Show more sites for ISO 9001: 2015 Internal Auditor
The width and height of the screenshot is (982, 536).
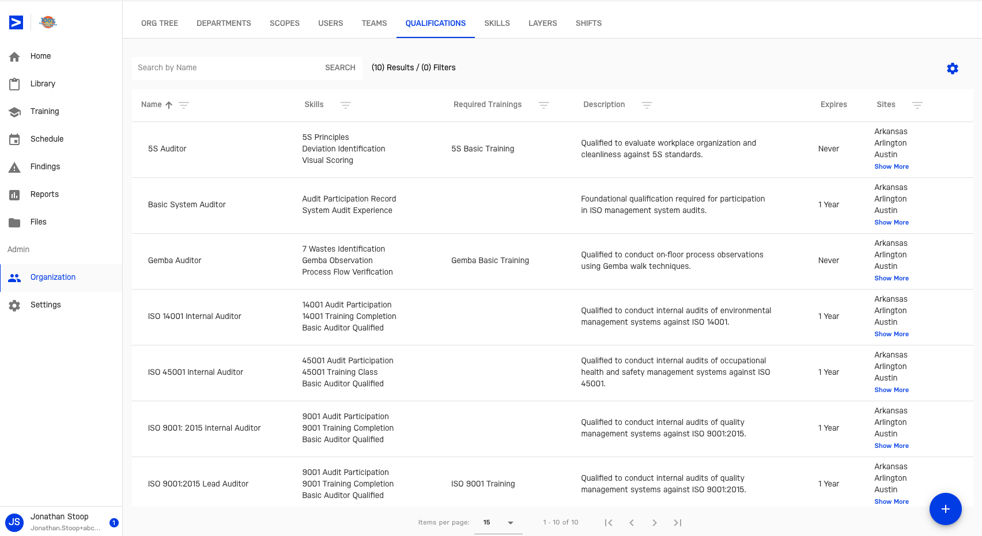892,446
